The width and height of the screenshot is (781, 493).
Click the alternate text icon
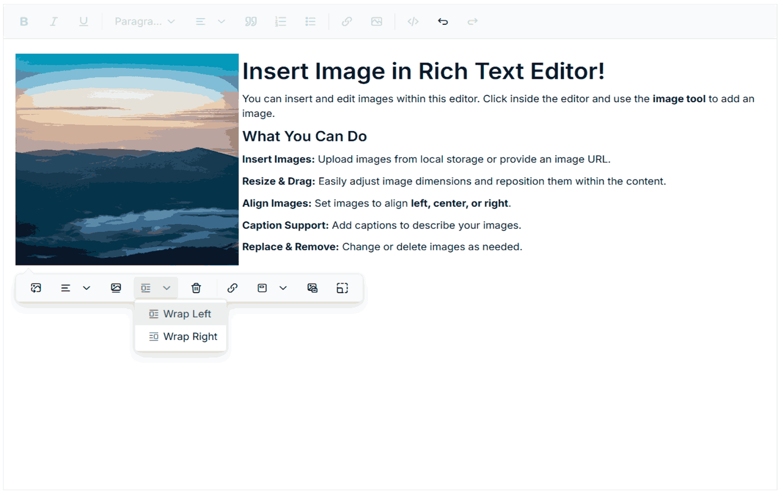(x=313, y=288)
